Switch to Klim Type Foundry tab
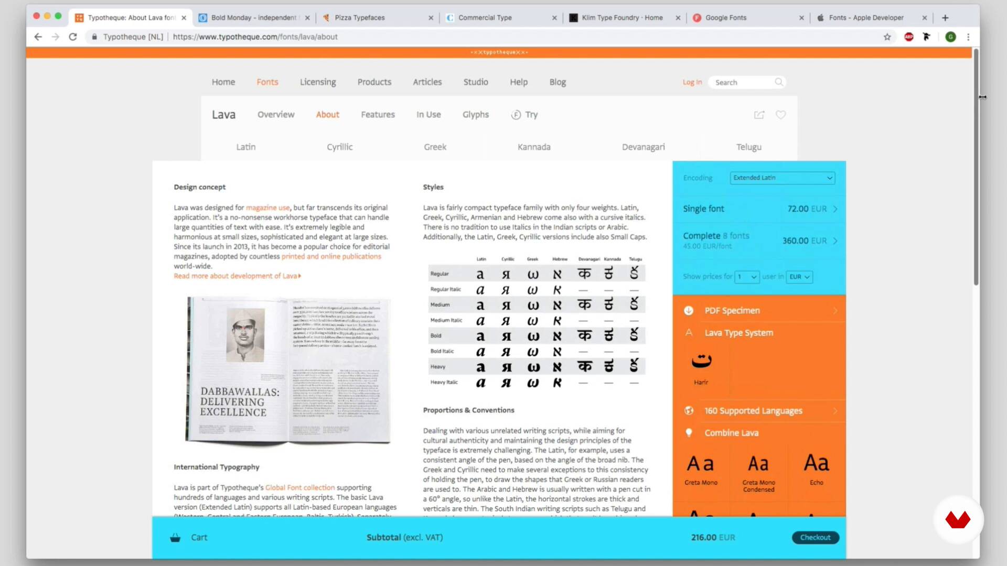The height and width of the screenshot is (566, 1007). (x=624, y=17)
